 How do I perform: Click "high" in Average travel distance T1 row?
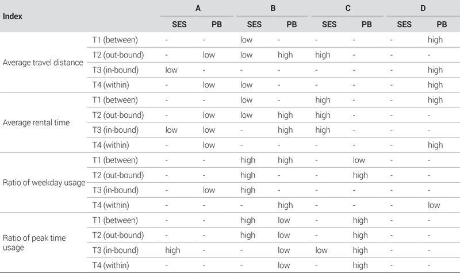point(435,40)
